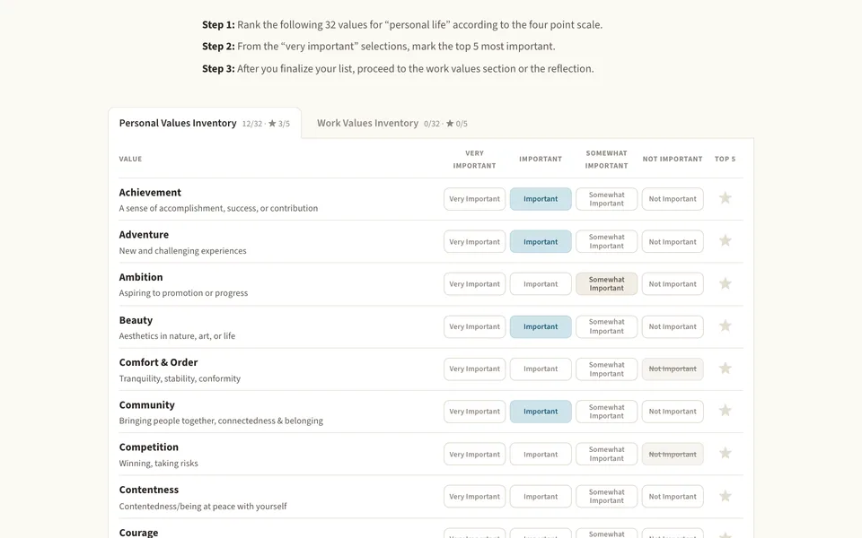
Task: Switch to Work Values Inventory tab
Action: click(x=392, y=123)
